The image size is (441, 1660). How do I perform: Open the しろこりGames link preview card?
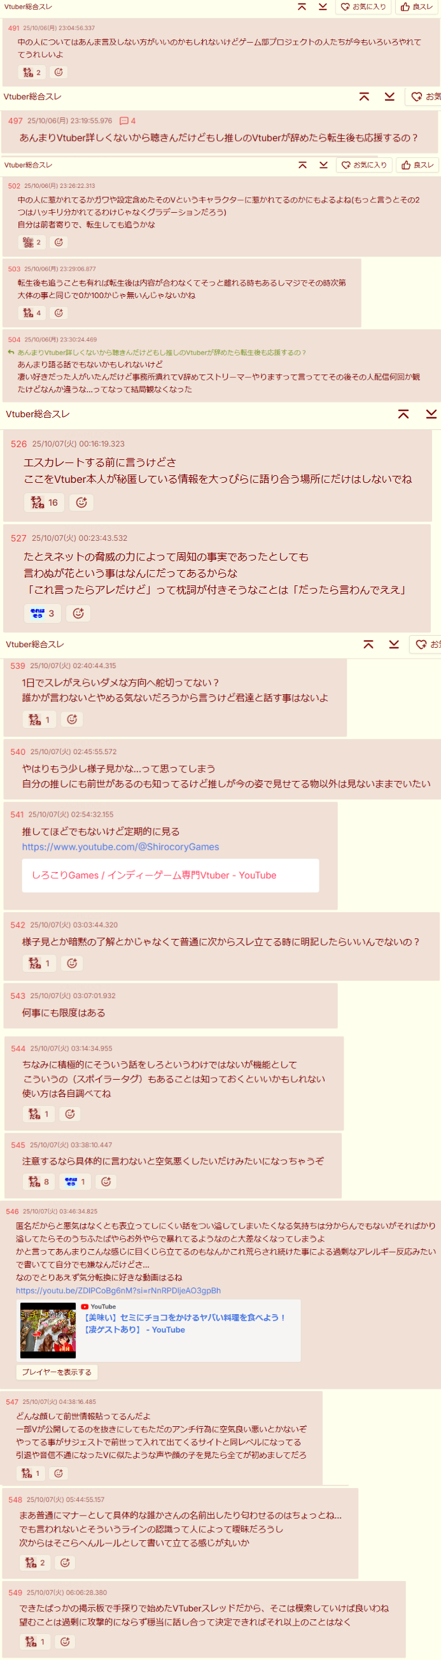(x=170, y=875)
